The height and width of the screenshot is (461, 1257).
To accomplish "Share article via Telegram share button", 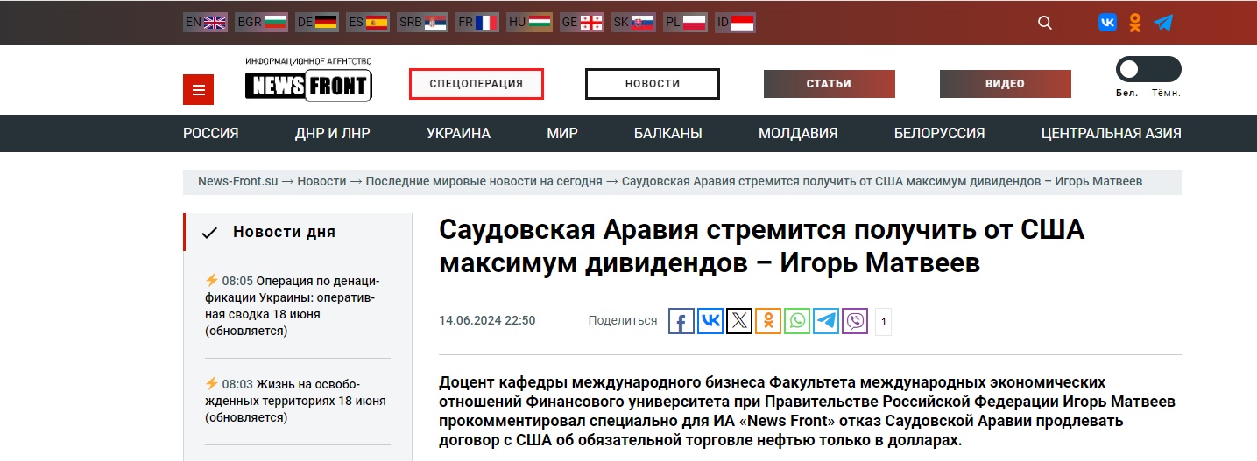I will 826,321.
